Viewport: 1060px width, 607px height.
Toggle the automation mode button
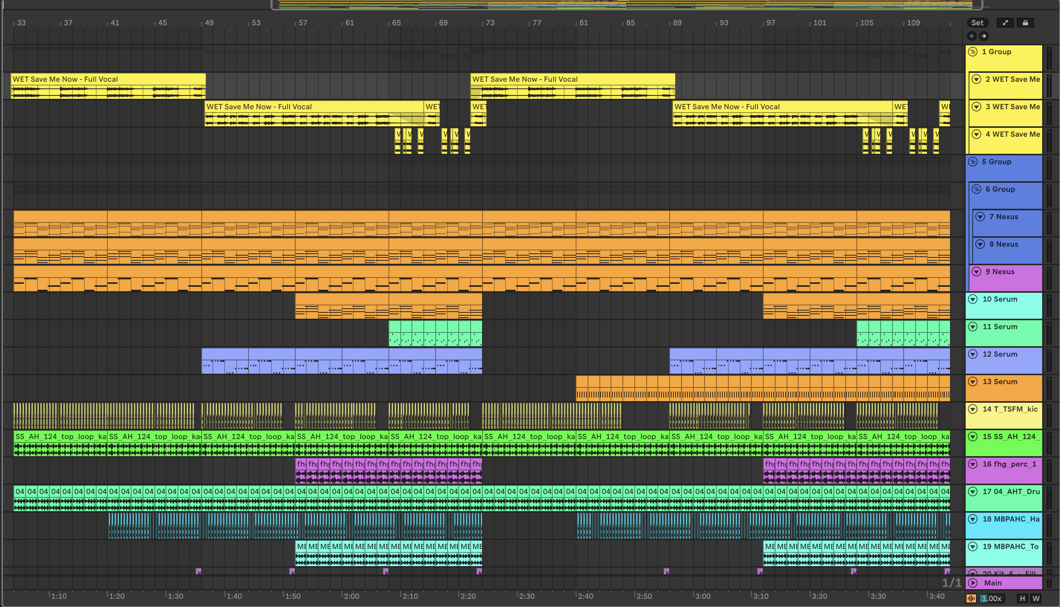pyautogui.click(x=1005, y=23)
